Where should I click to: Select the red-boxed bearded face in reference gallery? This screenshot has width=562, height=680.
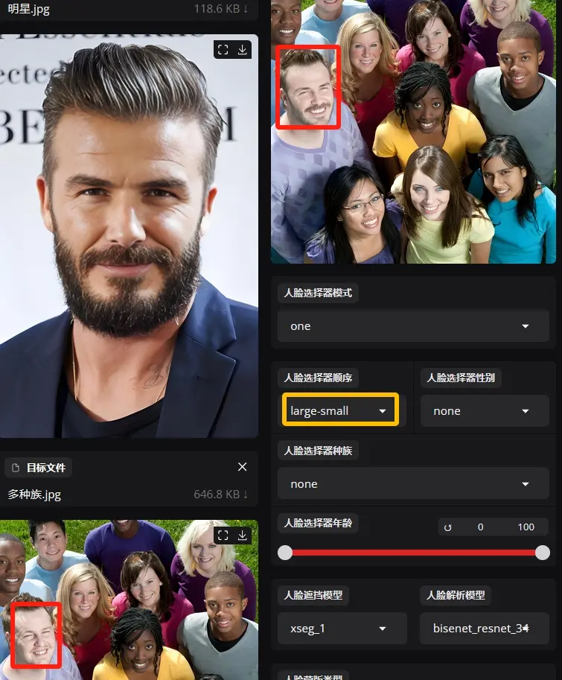pyautogui.click(x=308, y=87)
